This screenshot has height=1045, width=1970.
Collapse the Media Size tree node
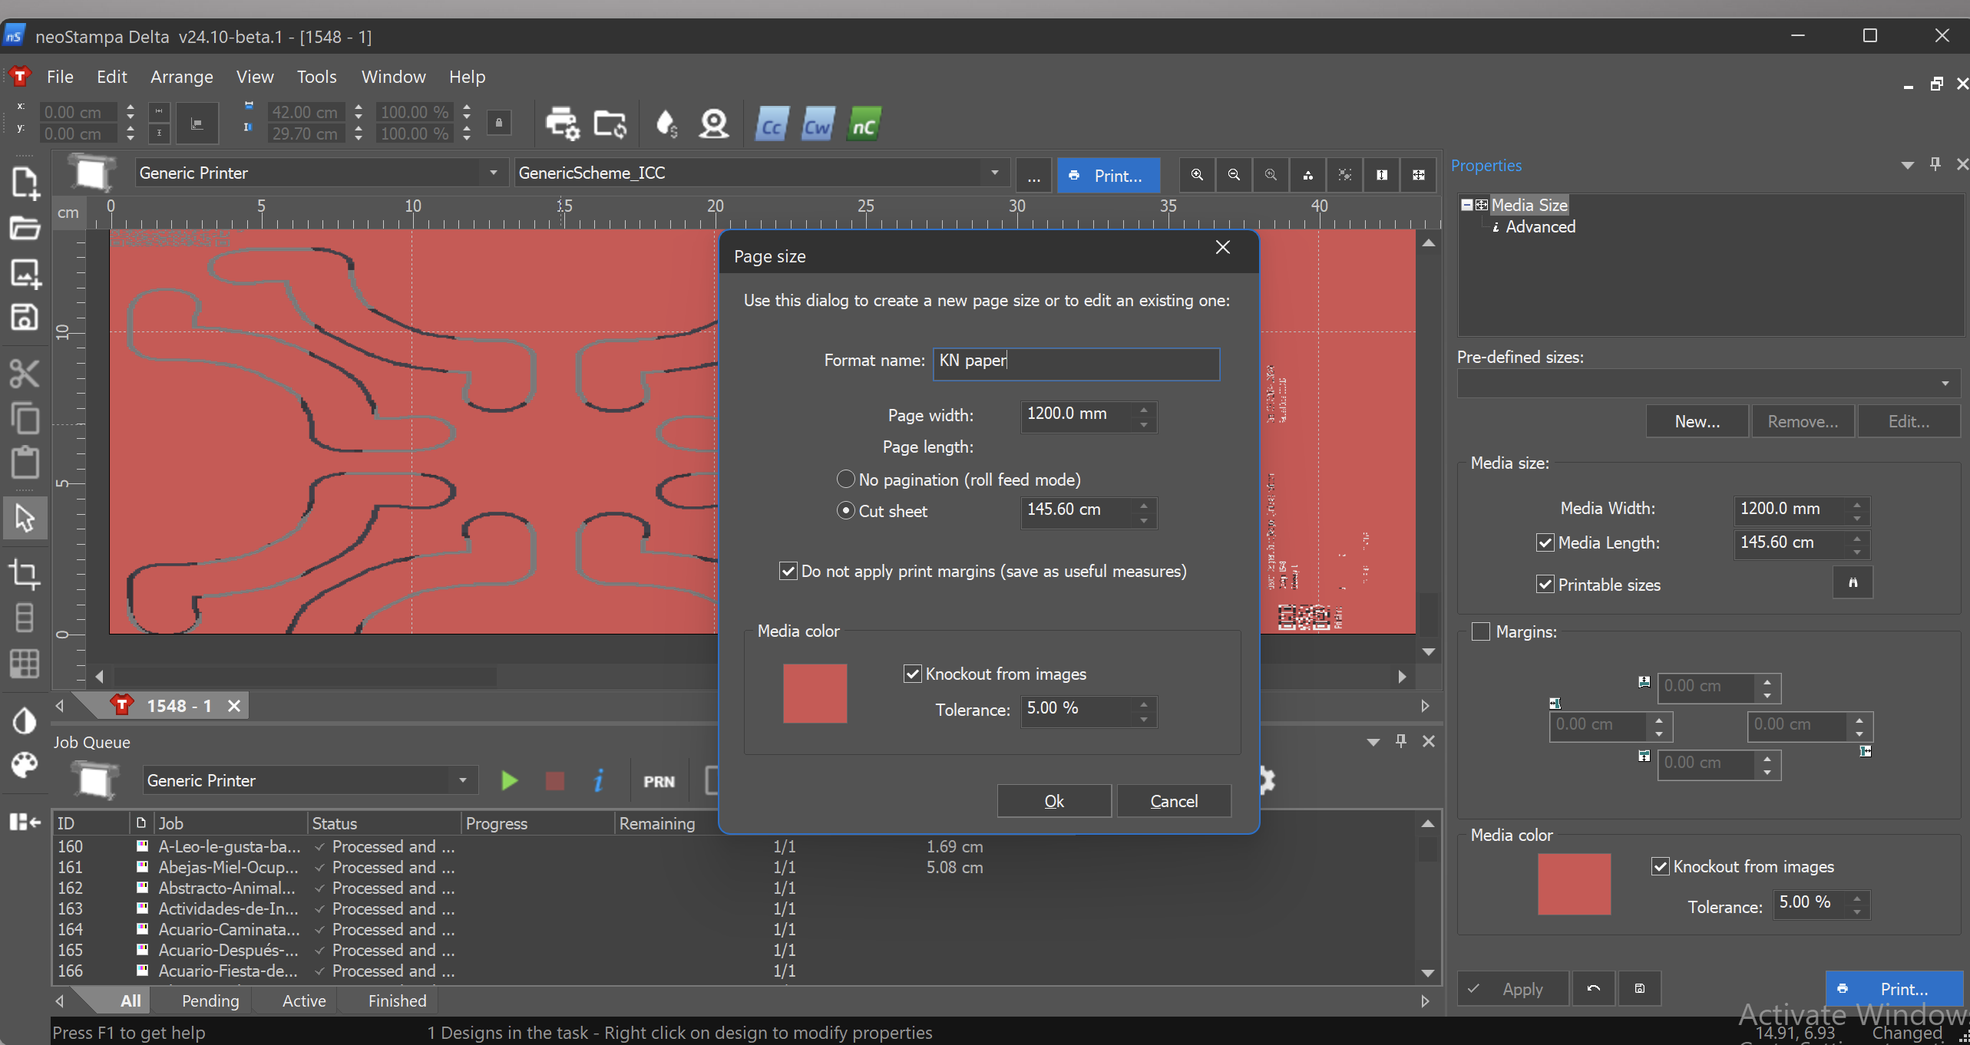point(1466,205)
